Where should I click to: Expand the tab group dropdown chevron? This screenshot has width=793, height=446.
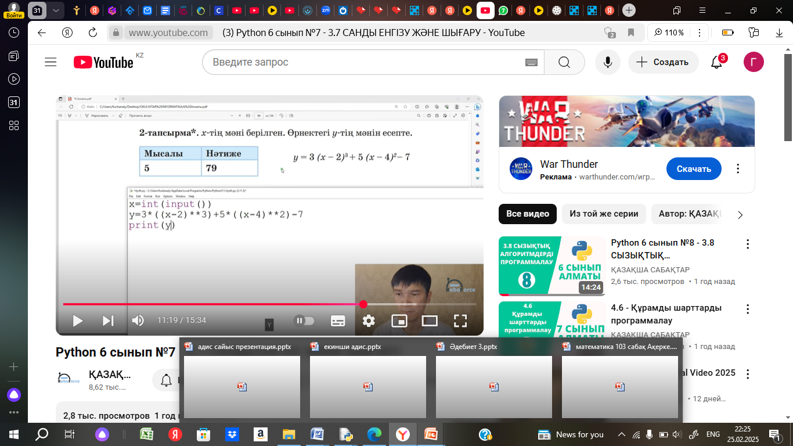click(x=56, y=10)
